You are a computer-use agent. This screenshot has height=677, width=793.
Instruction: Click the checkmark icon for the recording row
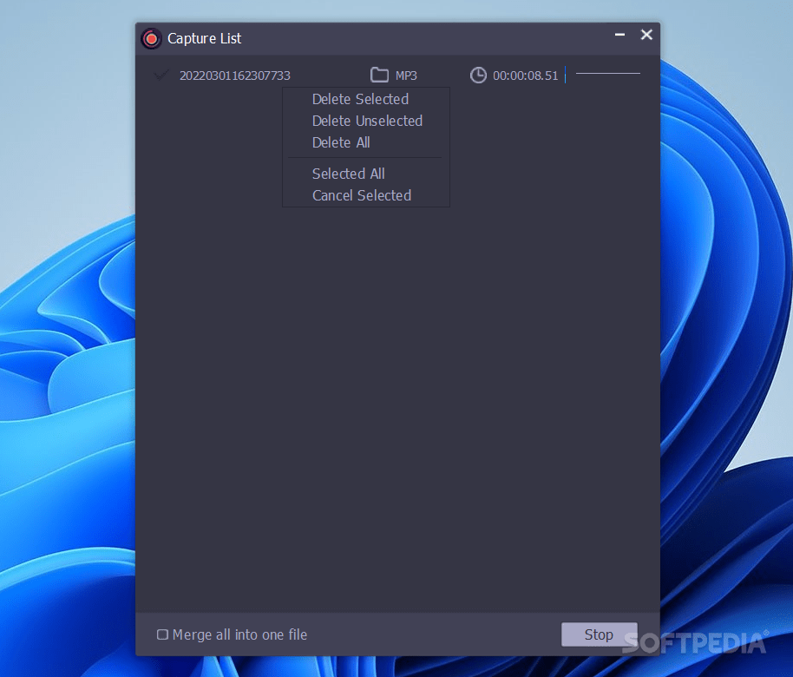click(x=161, y=75)
